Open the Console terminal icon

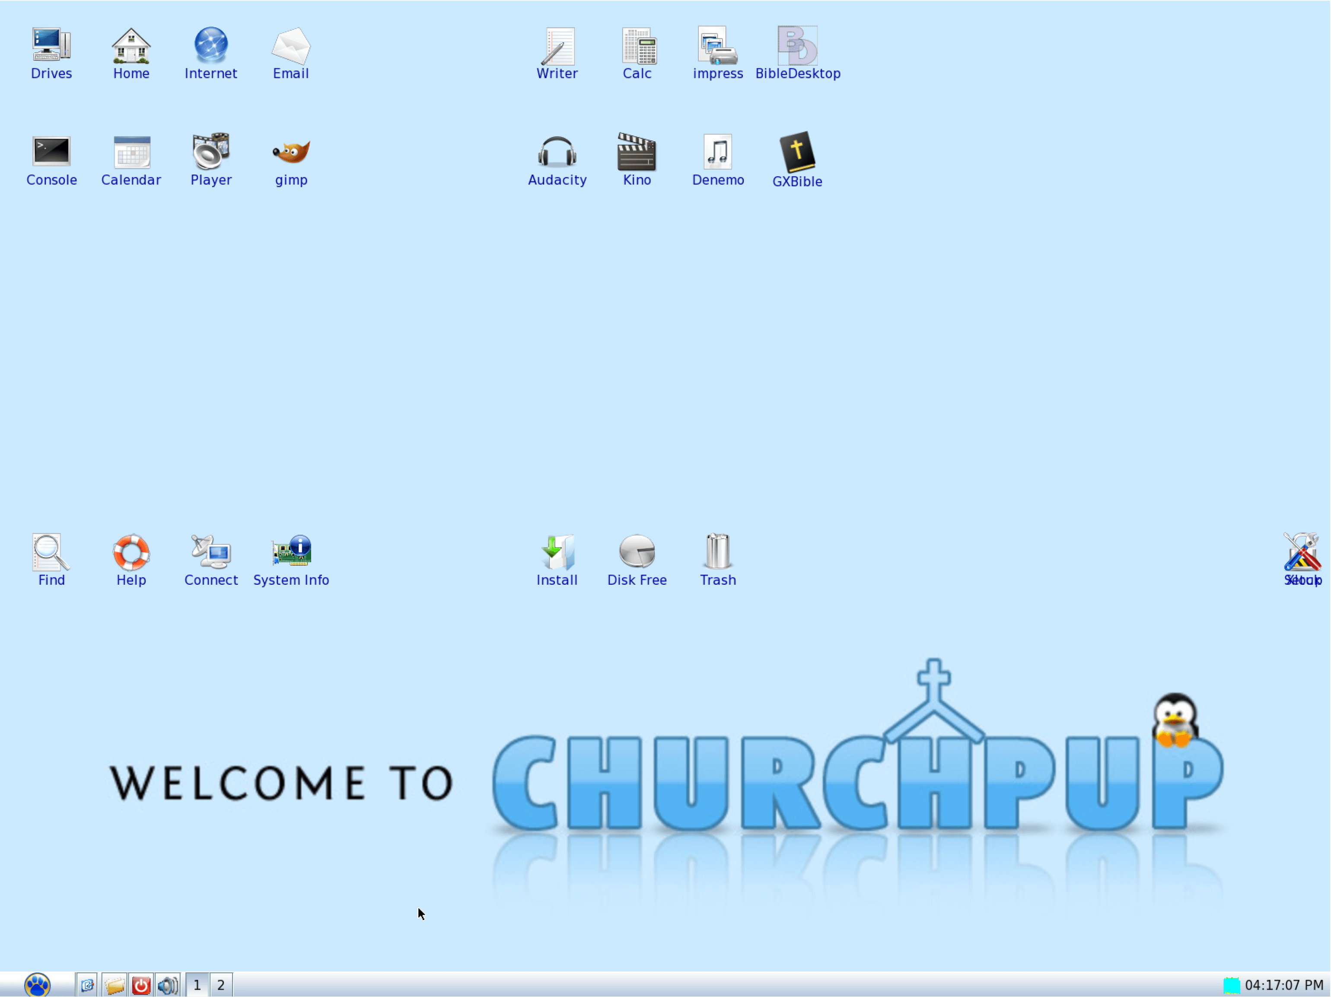(51, 151)
